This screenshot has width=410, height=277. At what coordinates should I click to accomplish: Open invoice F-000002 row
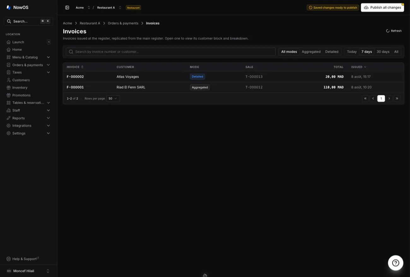tap(233, 77)
